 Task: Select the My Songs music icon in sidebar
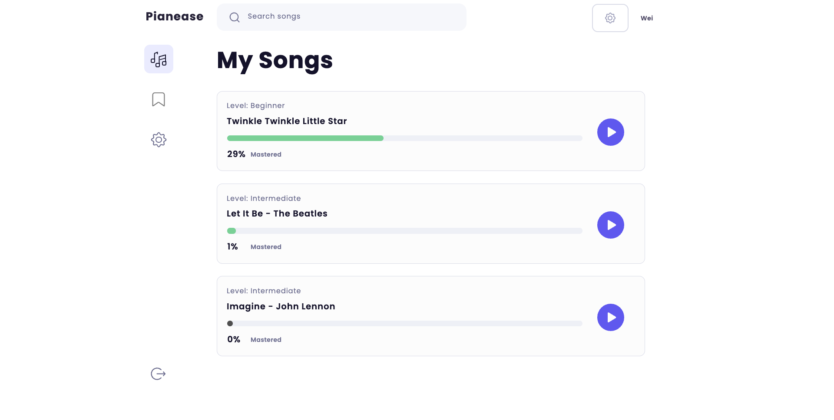158,59
